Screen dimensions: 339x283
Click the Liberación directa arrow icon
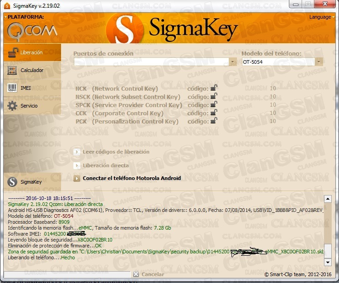point(77,165)
